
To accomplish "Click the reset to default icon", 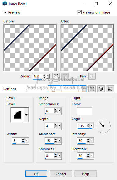I will 110,89.
